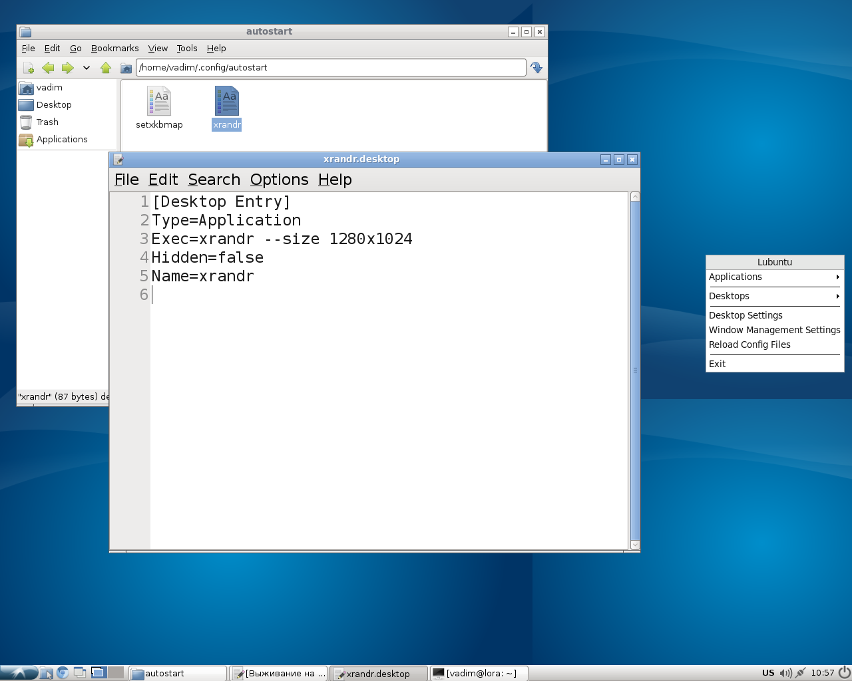The image size is (852, 681).
Task: Click the editor's vertical scrollbar
Action: (x=635, y=370)
